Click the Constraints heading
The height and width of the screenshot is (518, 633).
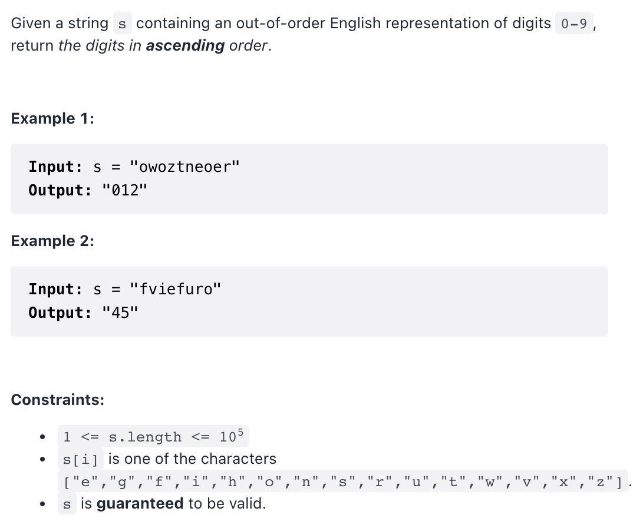57,400
